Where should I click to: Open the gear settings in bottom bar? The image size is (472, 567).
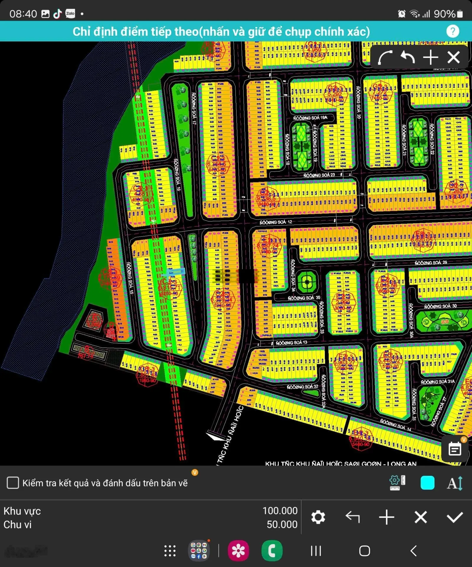318,517
